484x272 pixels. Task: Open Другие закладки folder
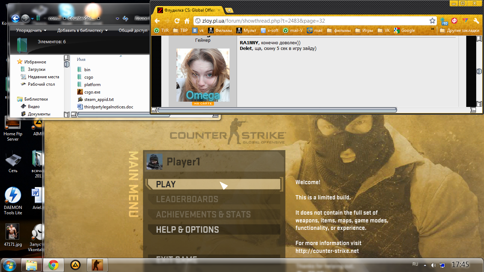coord(460,30)
